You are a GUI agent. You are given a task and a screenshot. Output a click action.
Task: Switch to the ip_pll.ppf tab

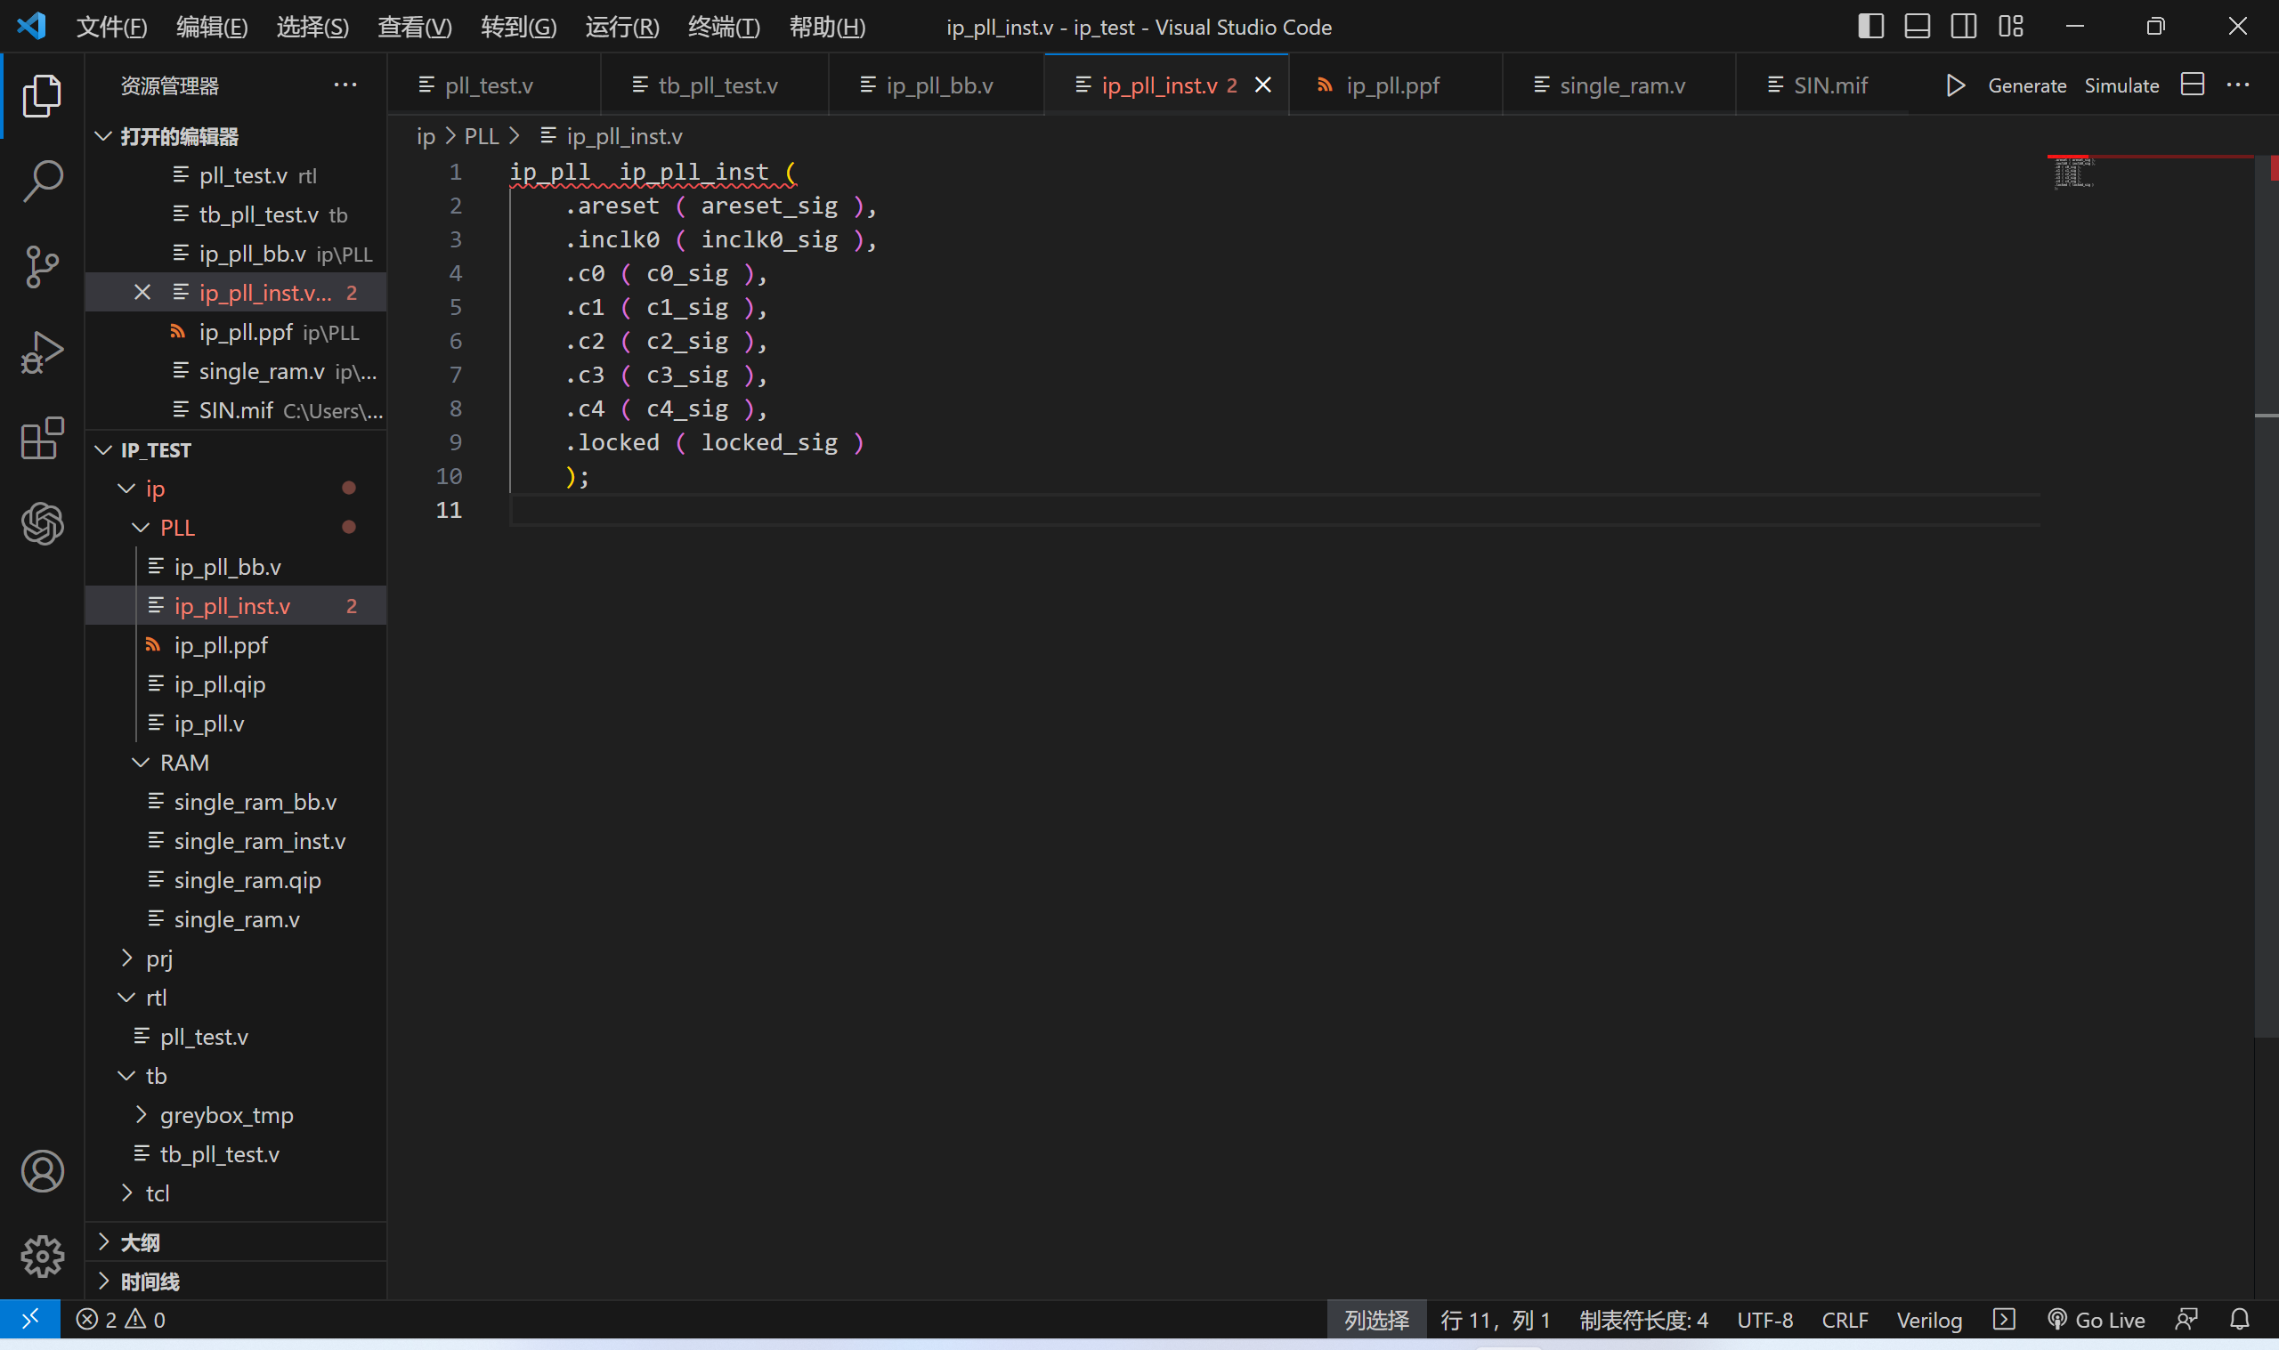[x=1395, y=85]
